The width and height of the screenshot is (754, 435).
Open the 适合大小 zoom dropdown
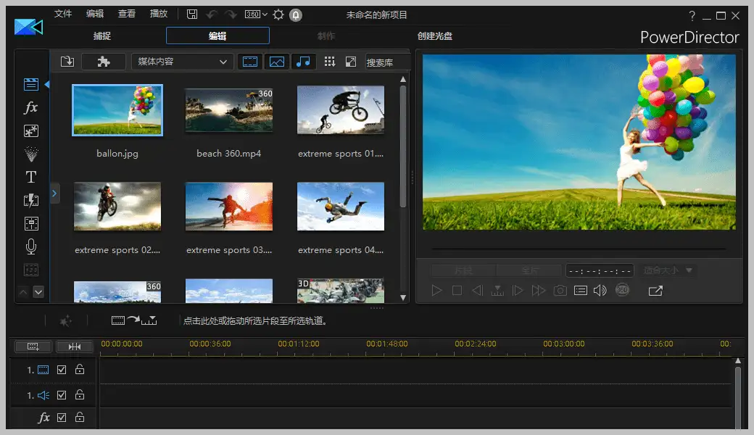(x=665, y=270)
